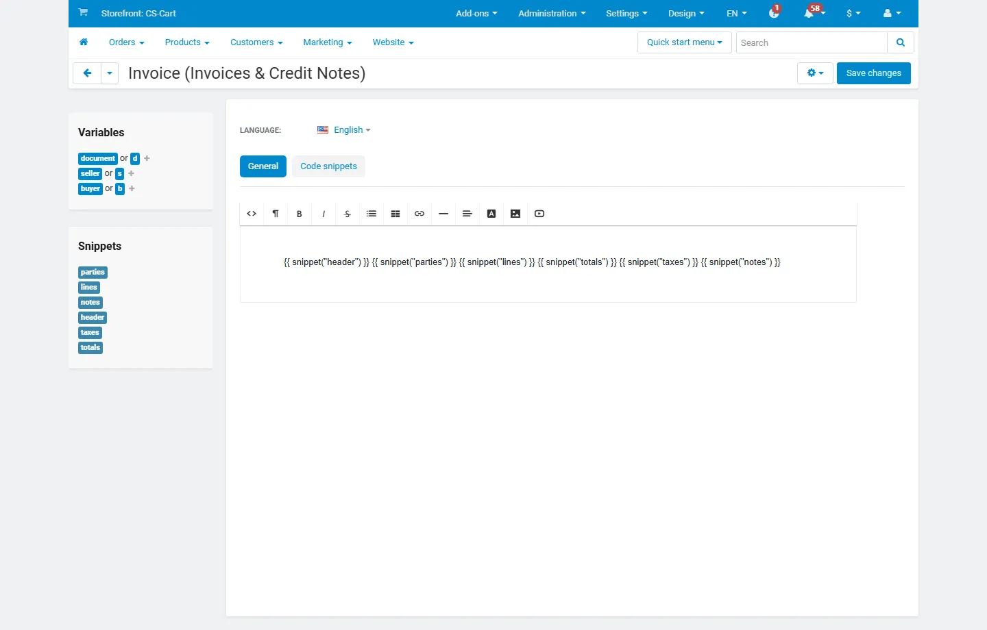Insert a table via editor toolbar
This screenshot has height=630, width=987.
(x=395, y=214)
